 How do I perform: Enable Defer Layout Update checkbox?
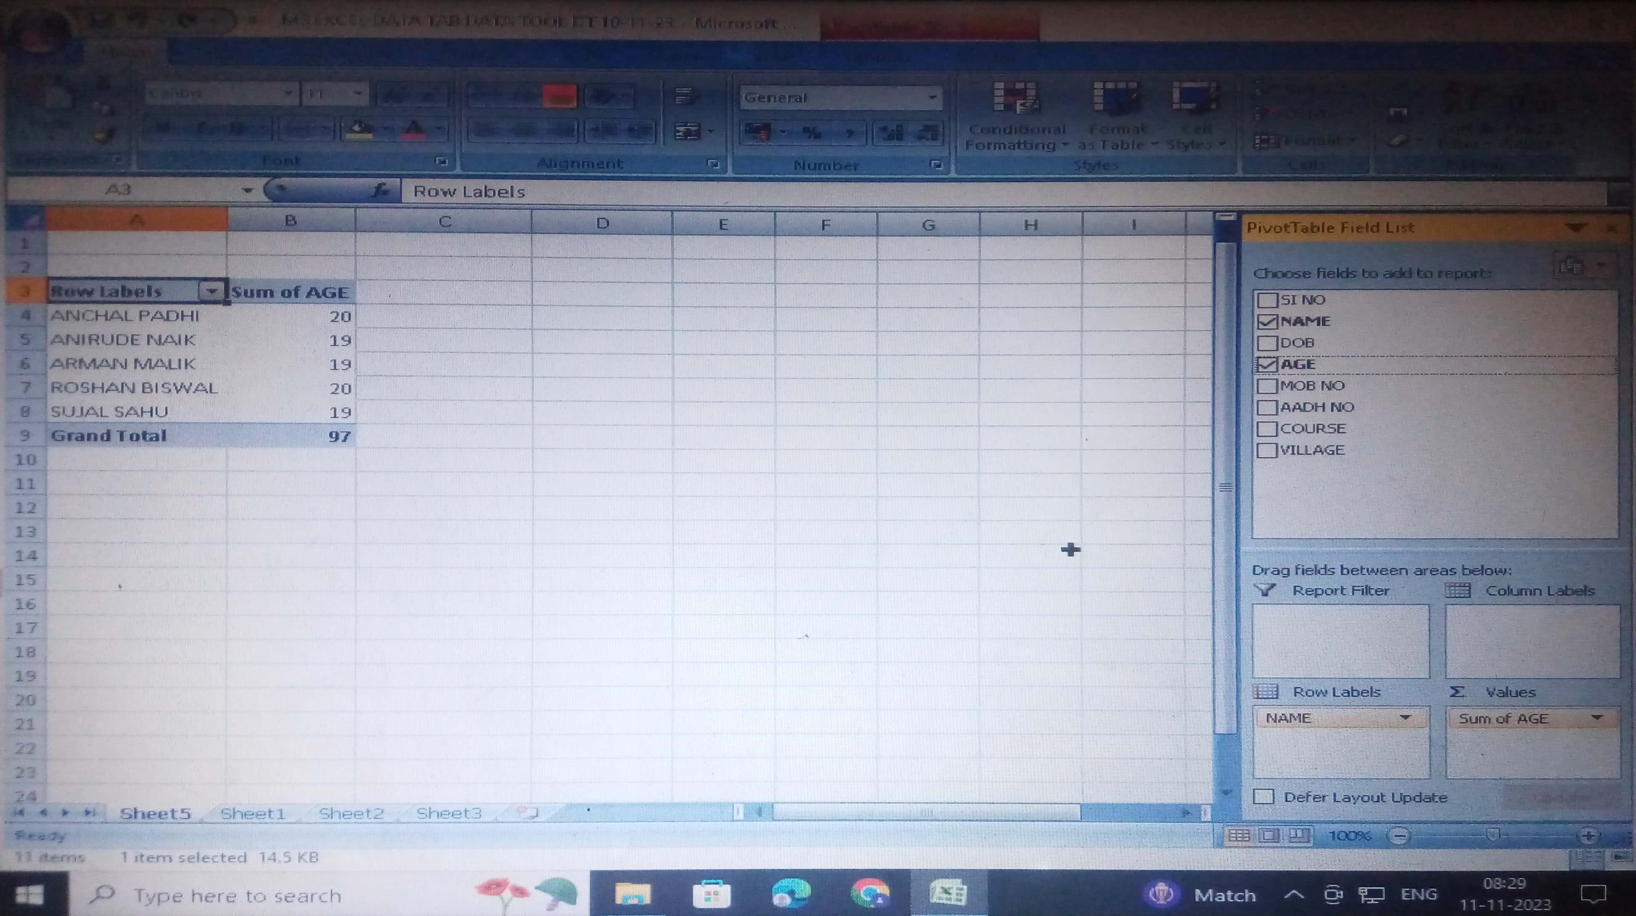[x=1264, y=796]
